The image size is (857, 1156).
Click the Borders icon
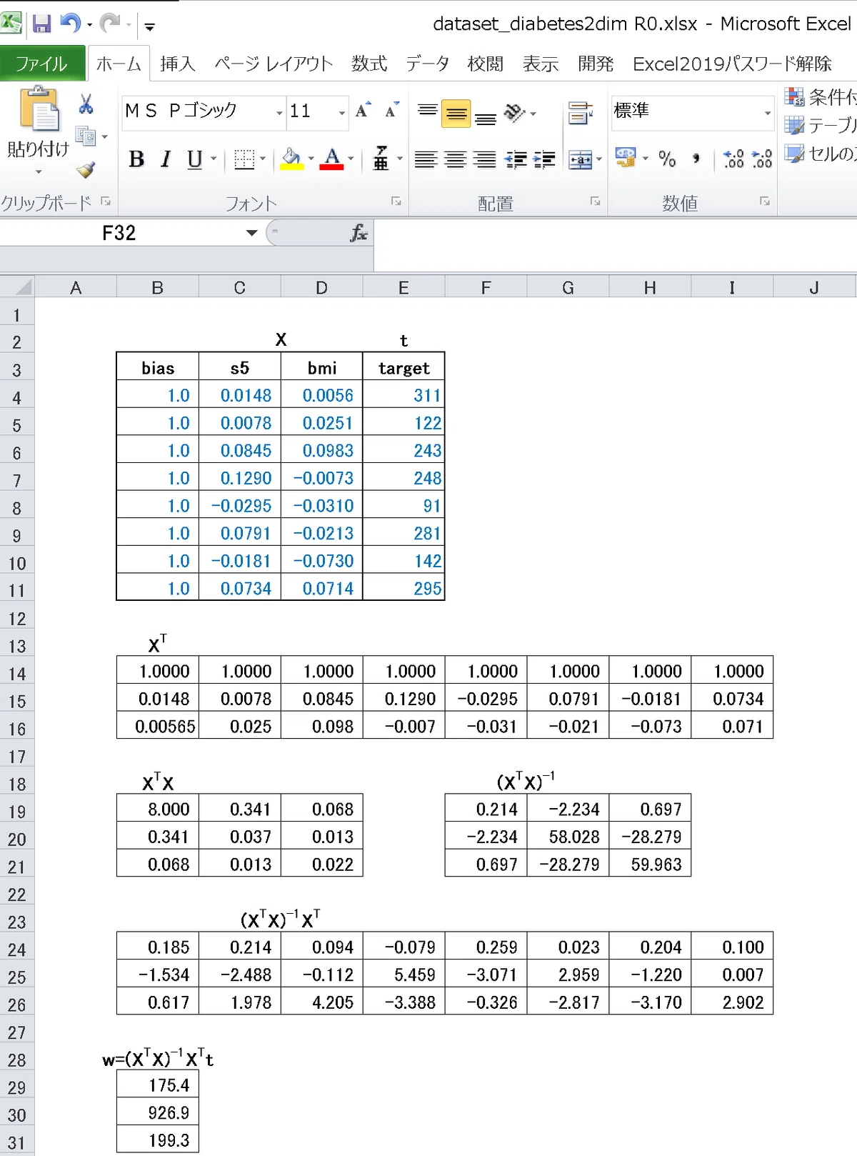click(244, 159)
